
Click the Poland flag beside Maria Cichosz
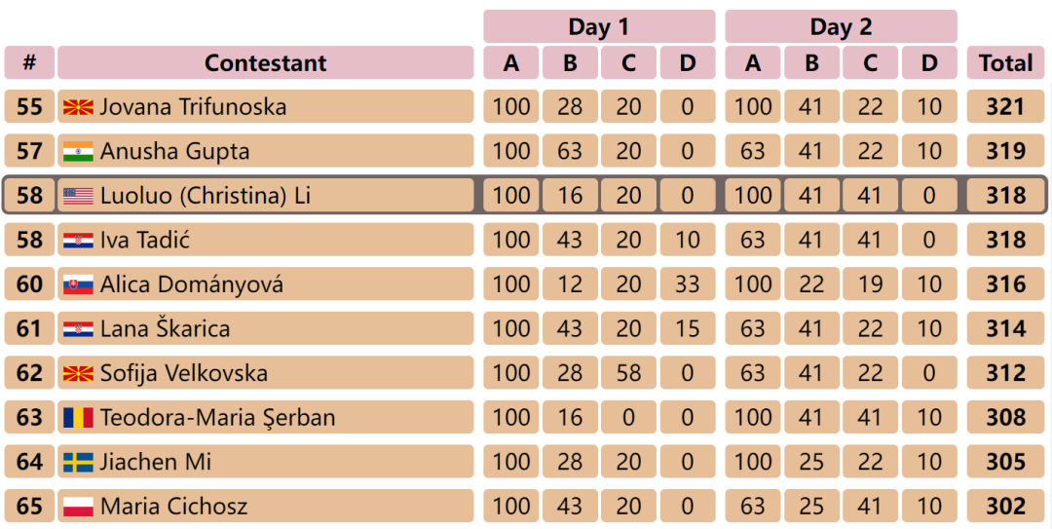[x=78, y=507]
